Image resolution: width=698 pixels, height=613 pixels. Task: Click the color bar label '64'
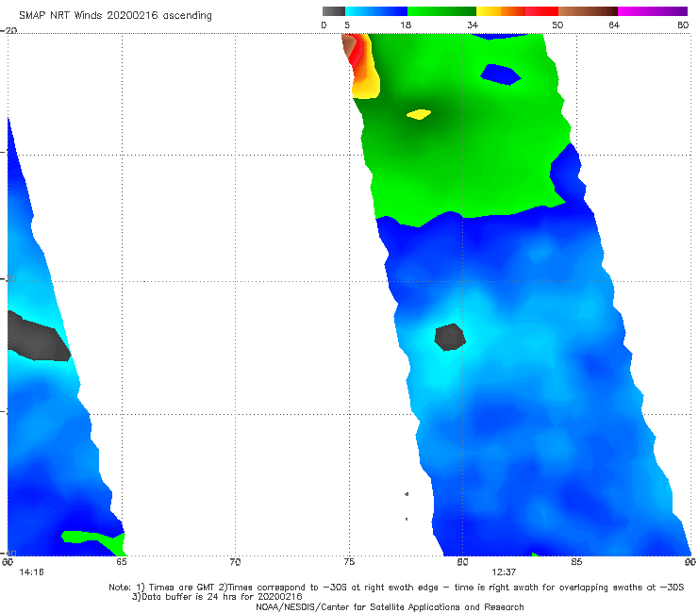614,25
